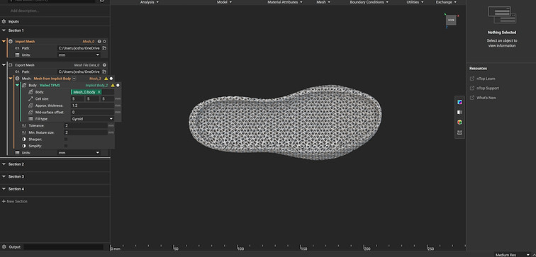This screenshot has height=257, width=536.
Task: Open the Analysis menu
Action: tap(150, 2)
